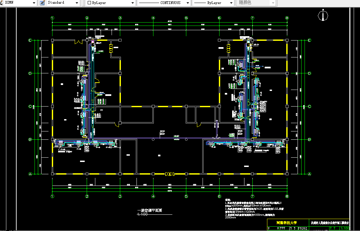Select the drawing title 一层空调平面图
This screenshot has width=360, height=231.
150,210
